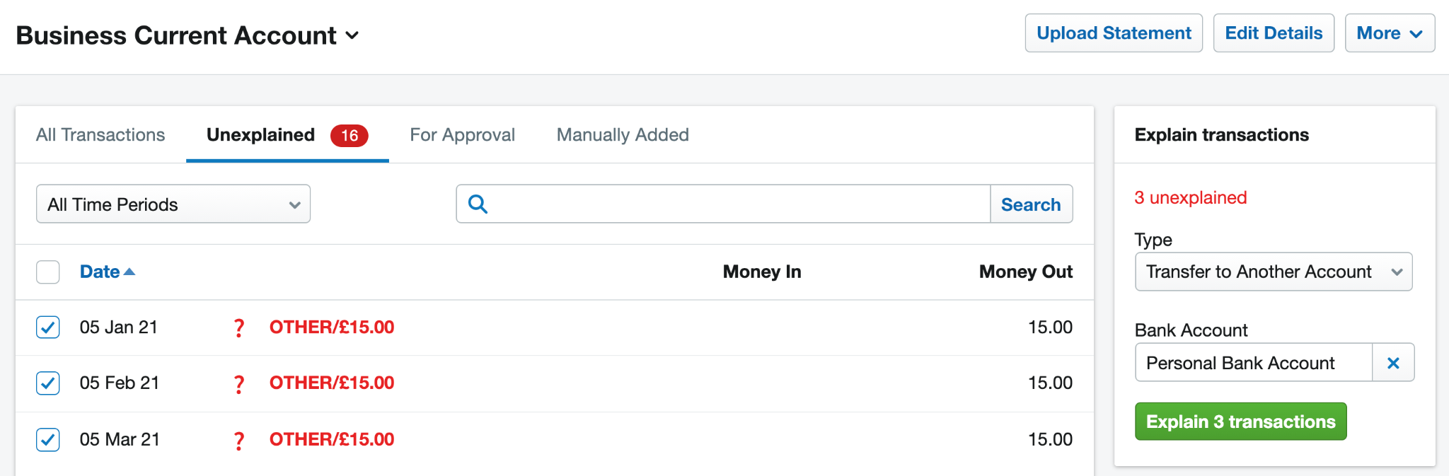Image resolution: width=1449 pixels, height=476 pixels.
Task: Uncheck the 05 Feb 21 transaction checkbox
Action: click(48, 383)
